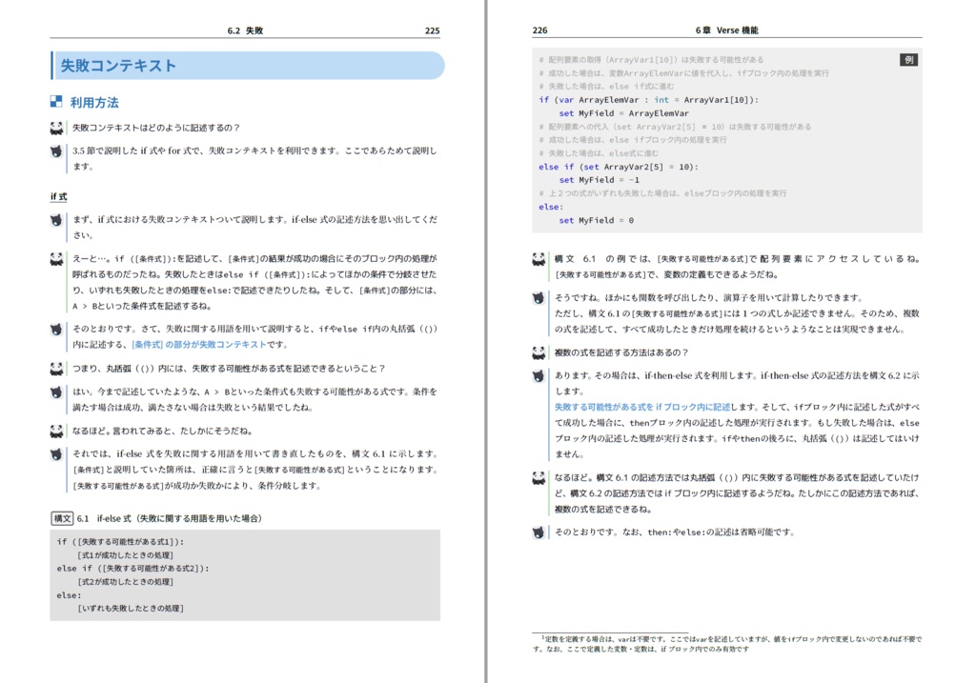This screenshot has height=683, width=976.
Task: Click the vertical divider bar between pages
Action: click(x=488, y=341)
